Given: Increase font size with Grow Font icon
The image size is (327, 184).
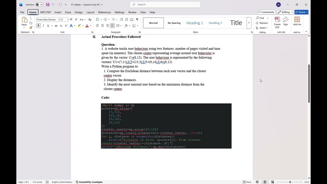Looking at the screenshot, I should pos(71,19).
